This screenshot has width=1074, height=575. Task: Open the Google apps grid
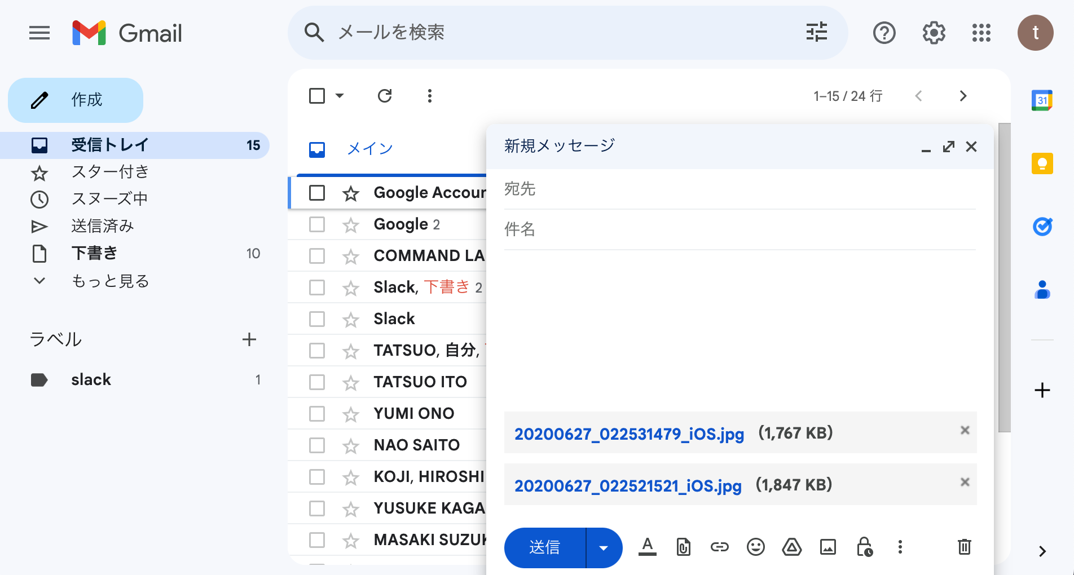point(981,33)
